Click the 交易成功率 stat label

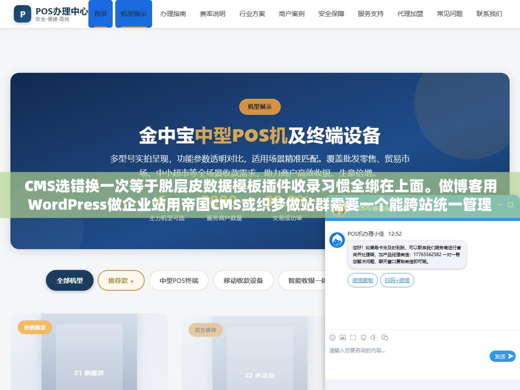(287, 218)
